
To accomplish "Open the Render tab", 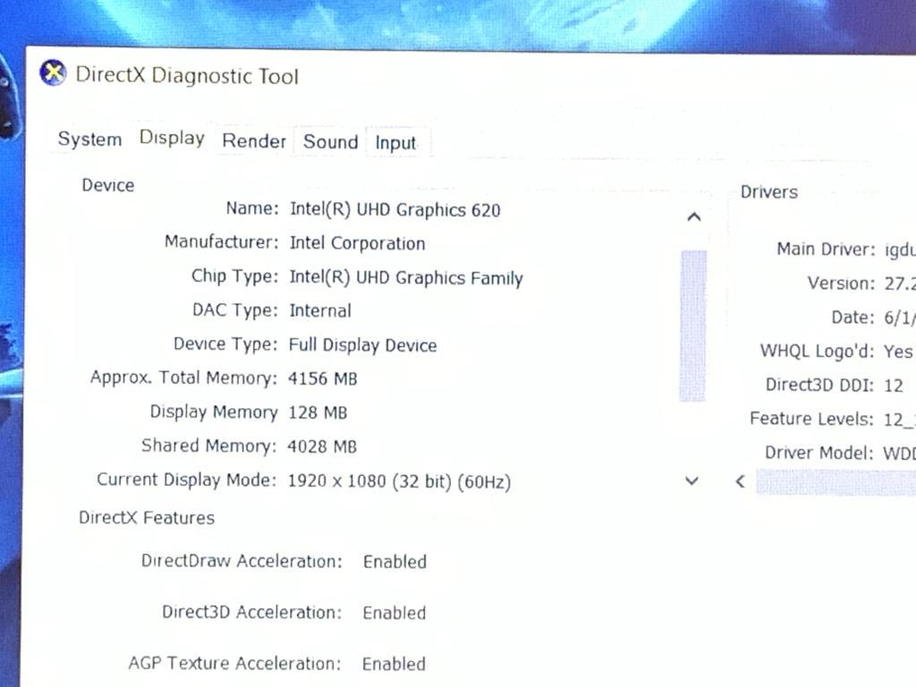I will [x=254, y=140].
